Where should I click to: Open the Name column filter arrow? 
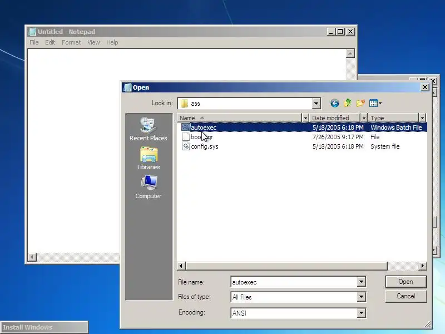point(305,118)
